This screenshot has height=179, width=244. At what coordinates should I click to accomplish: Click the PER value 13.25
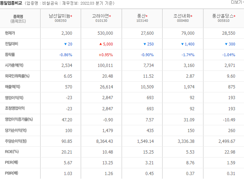pyautogui.click(x=108, y=163)
